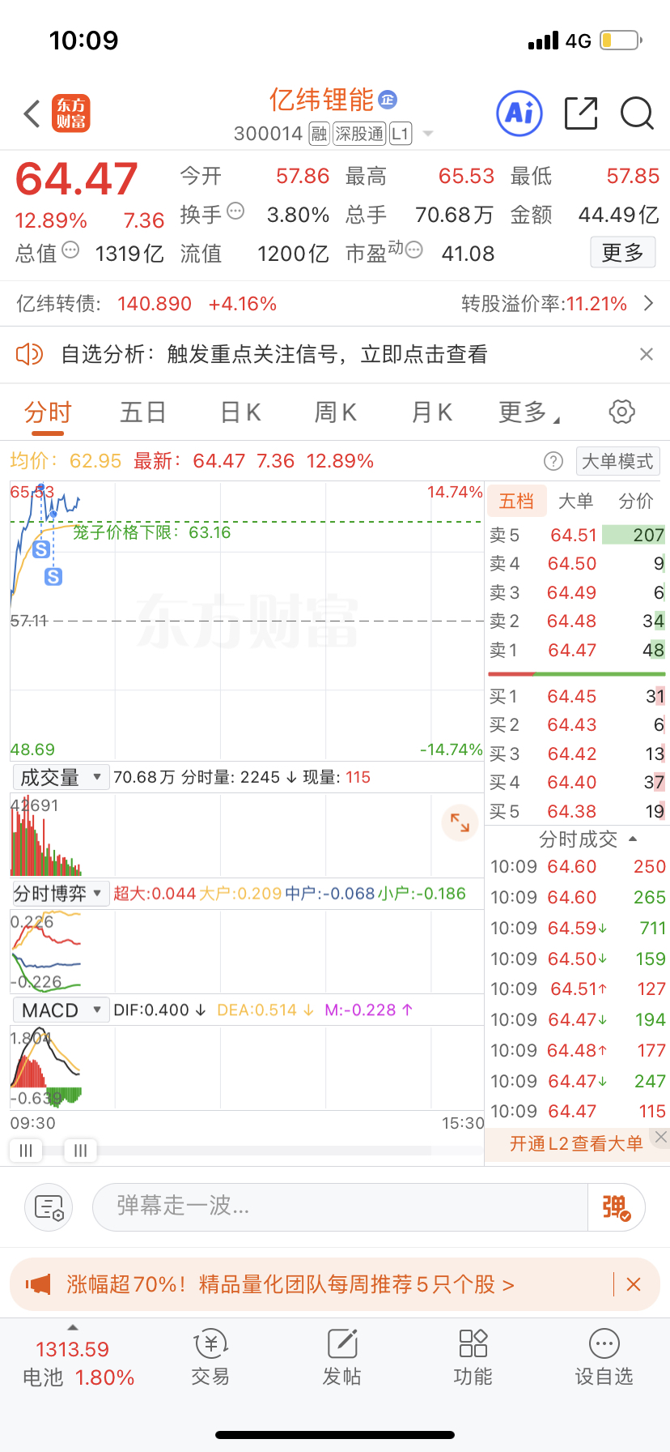Tap the L1 level tag

(x=401, y=134)
